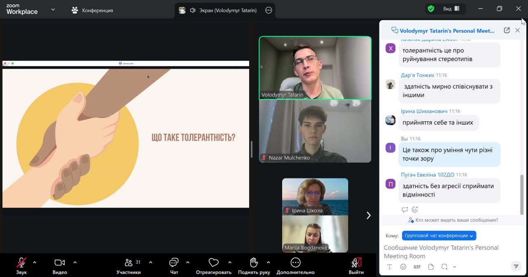
Task: Add emoji reaction to last chat message
Action: pyautogui.click(x=415, y=209)
